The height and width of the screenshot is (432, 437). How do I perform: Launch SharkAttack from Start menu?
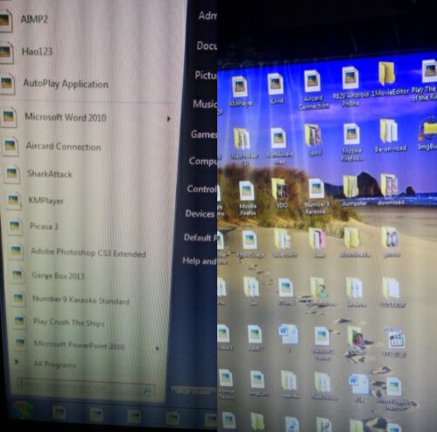pyautogui.click(x=50, y=174)
